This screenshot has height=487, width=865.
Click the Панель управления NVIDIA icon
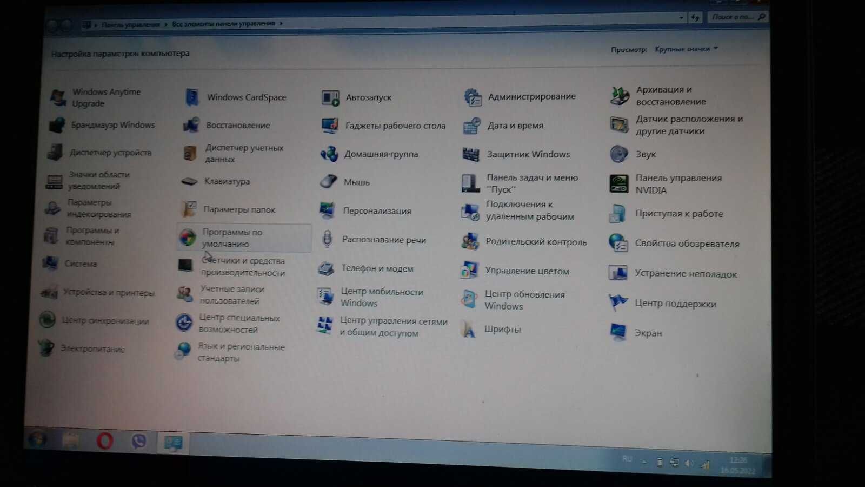click(x=619, y=184)
